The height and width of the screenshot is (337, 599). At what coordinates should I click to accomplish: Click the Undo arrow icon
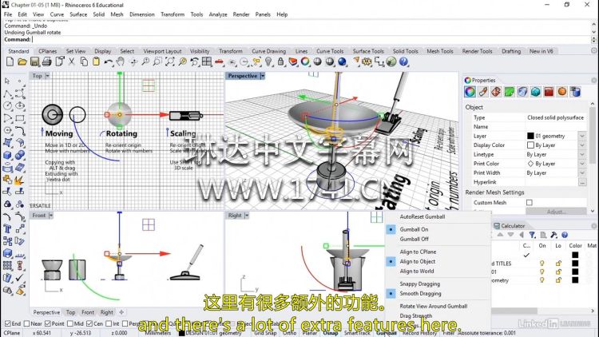[108, 61]
